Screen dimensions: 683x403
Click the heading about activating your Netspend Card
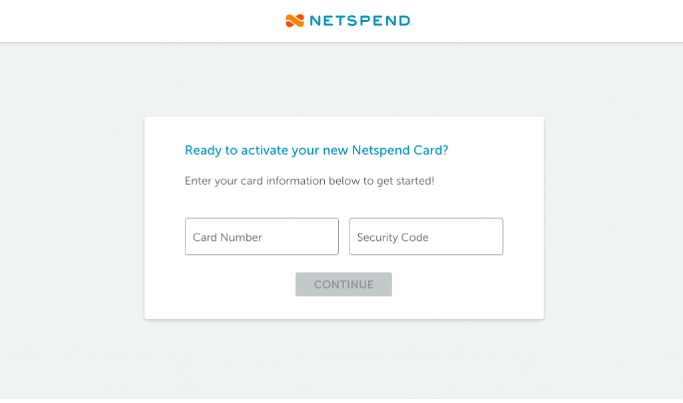(317, 150)
